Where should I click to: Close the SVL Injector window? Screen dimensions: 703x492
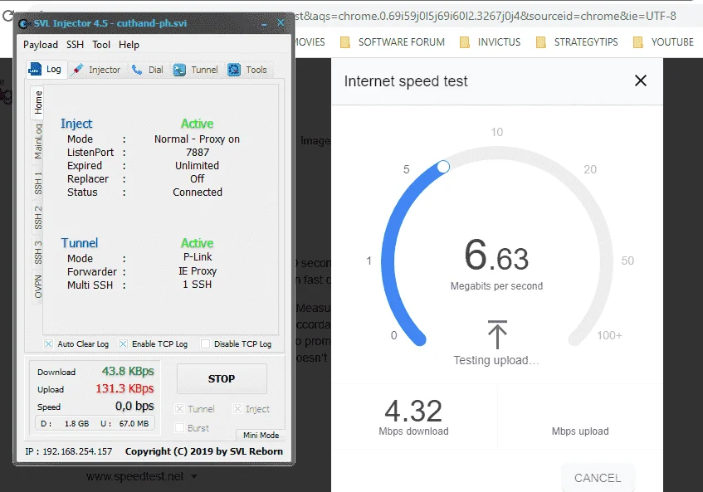[281, 22]
